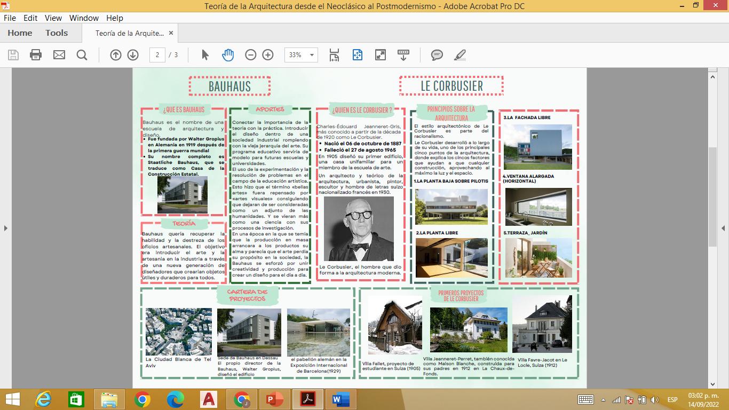Close the Teoría de la Arquite... tab
The height and width of the screenshot is (410, 729).
click(x=171, y=33)
